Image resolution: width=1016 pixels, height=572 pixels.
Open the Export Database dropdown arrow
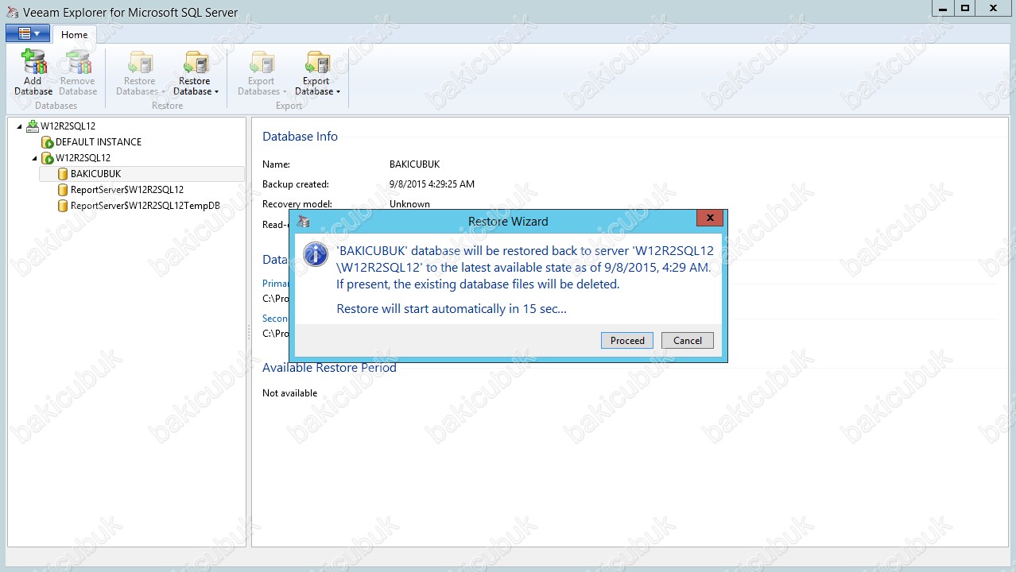(338, 92)
